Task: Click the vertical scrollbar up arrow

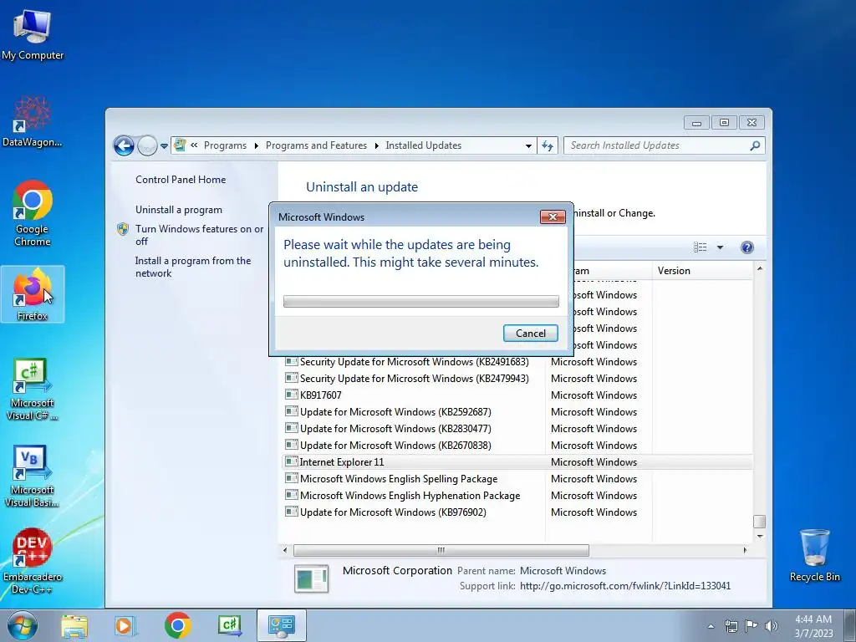Action: [759, 269]
